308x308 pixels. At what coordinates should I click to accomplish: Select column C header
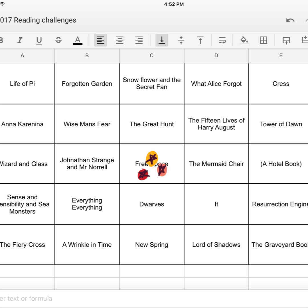[152, 56]
